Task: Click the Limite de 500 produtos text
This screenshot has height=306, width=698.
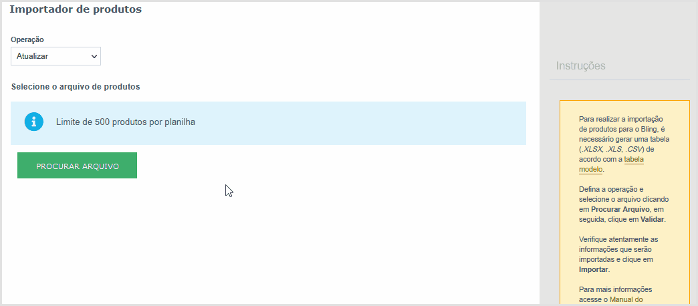Action: (x=126, y=122)
